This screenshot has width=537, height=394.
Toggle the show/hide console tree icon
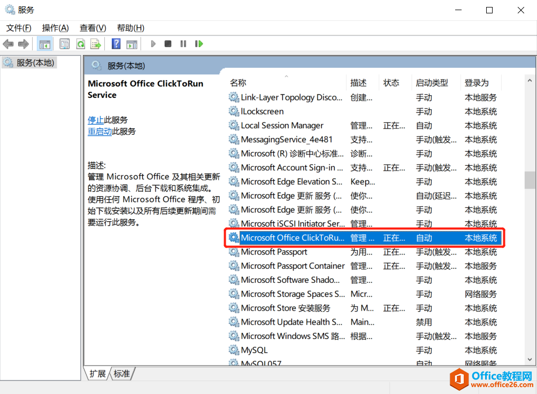[x=44, y=44]
